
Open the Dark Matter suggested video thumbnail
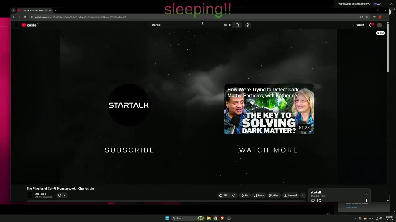(x=269, y=109)
